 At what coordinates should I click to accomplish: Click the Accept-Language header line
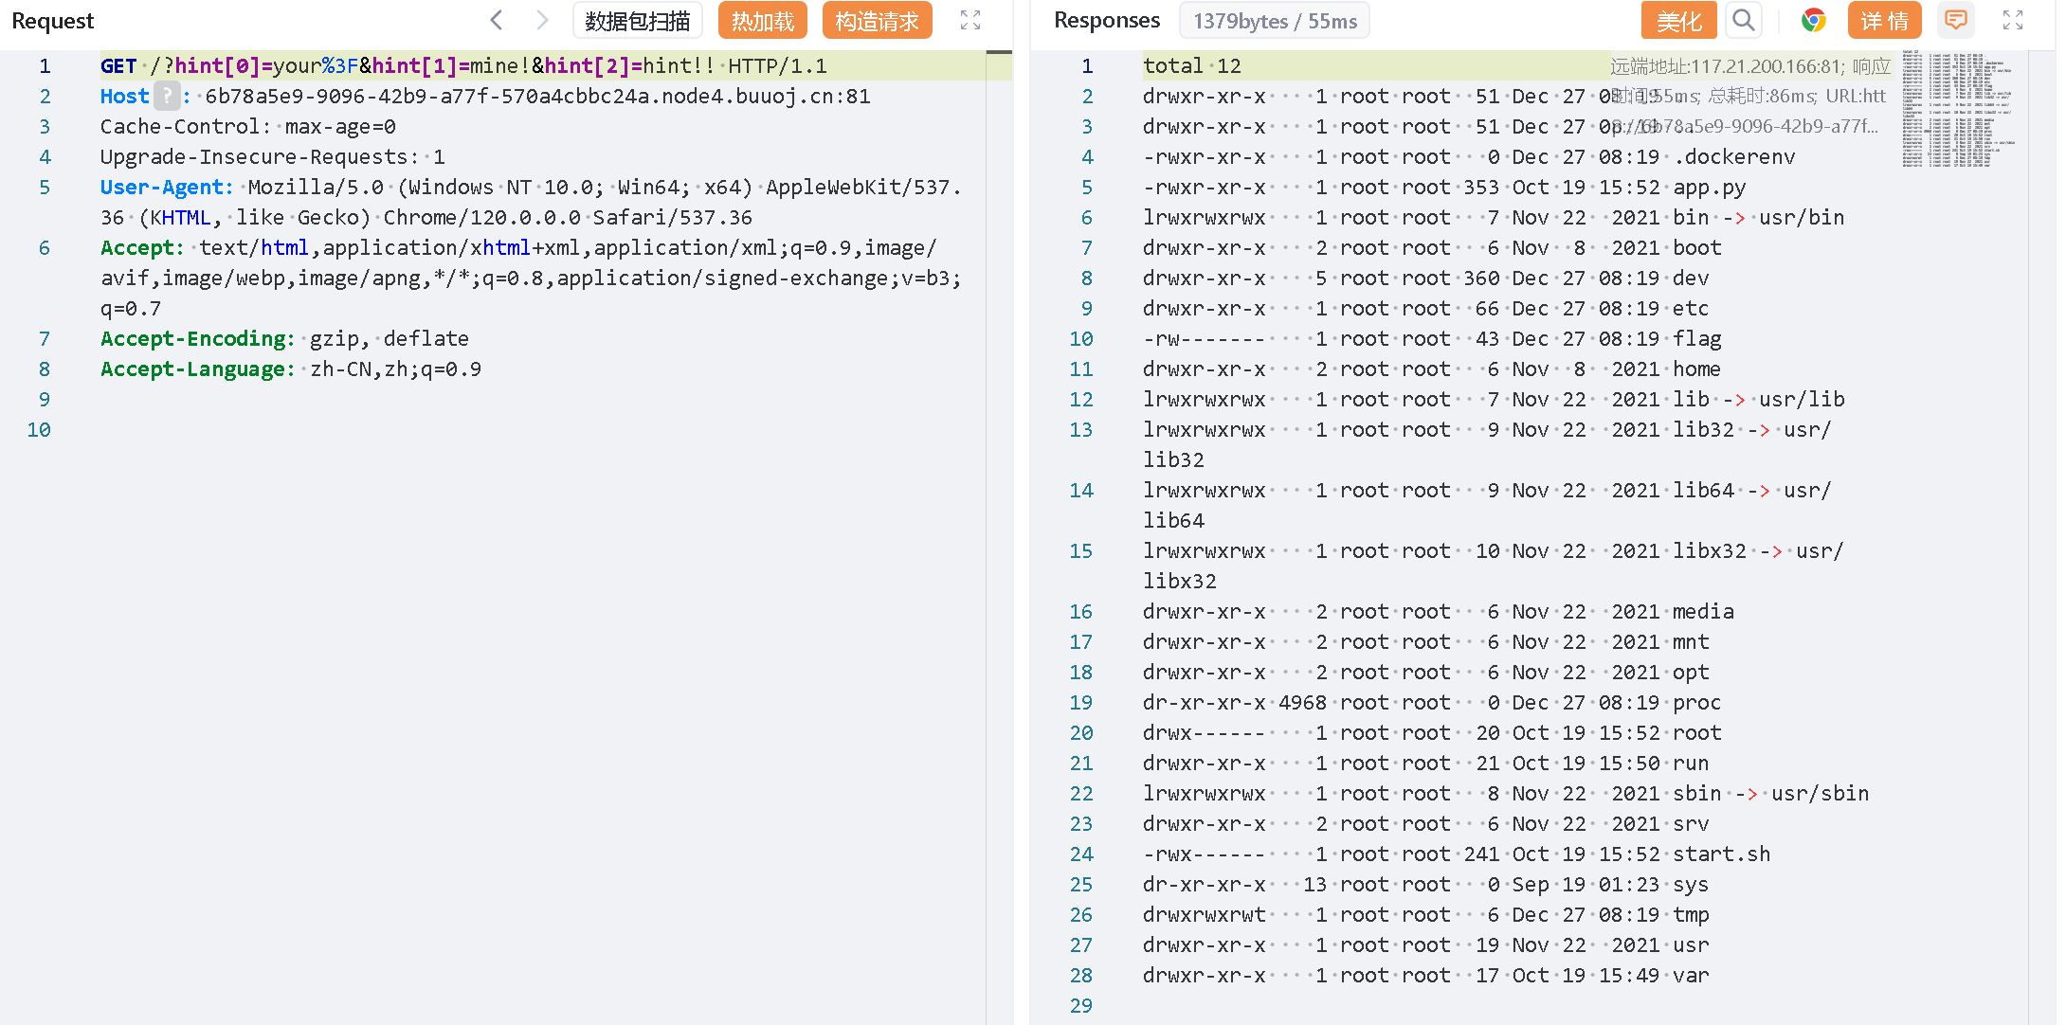[290, 369]
